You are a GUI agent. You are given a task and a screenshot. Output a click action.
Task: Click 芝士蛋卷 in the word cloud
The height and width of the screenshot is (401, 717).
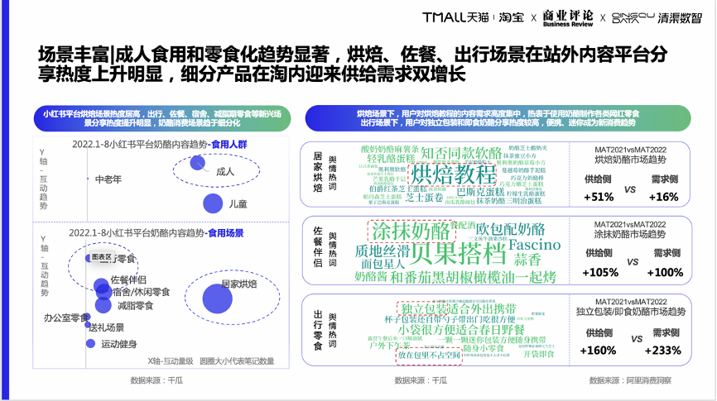click(425, 198)
